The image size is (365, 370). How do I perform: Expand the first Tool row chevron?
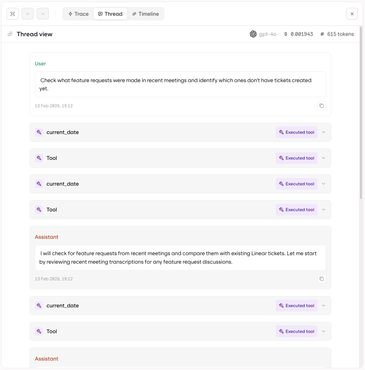click(x=324, y=158)
